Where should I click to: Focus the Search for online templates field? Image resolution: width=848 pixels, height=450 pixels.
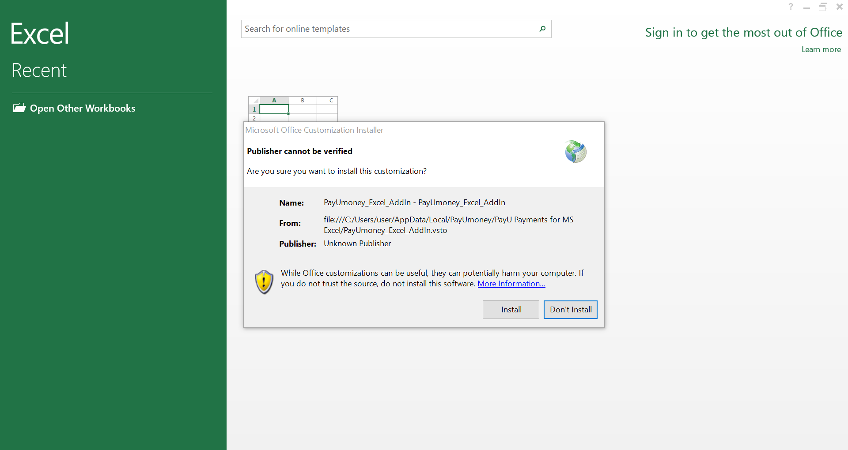pyautogui.click(x=396, y=29)
